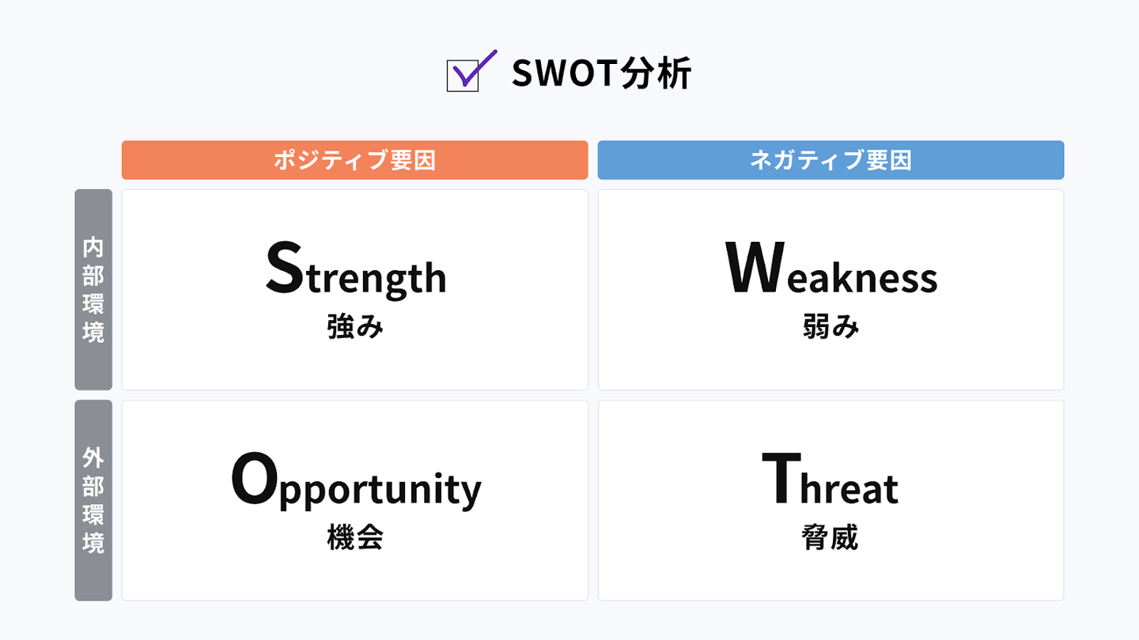The height and width of the screenshot is (640, 1139).
Task: Click the large letter W of Weakness
Action: [x=755, y=269]
